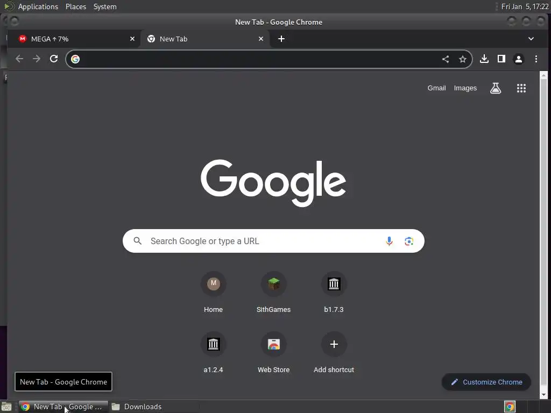Click Chrome icon in the system tray
Screen dimensions: 551x413
[510, 407]
